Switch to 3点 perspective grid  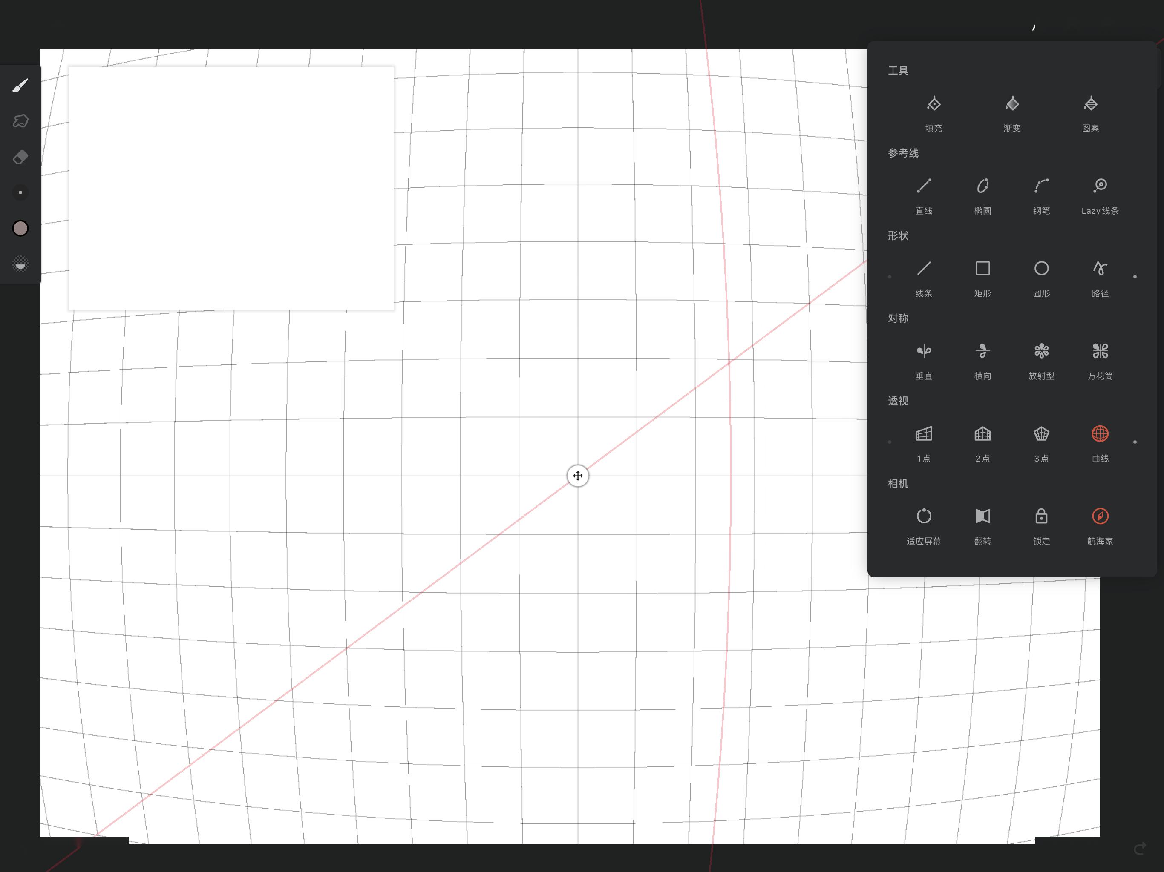click(1041, 443)
